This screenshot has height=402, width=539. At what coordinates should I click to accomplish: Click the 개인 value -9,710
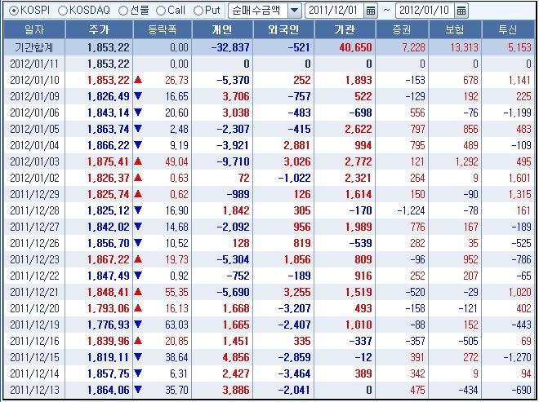pos(233,161)
